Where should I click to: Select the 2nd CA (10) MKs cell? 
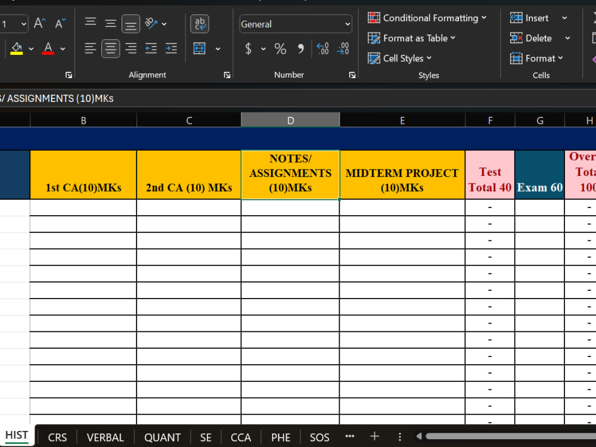tap(189, 175)
